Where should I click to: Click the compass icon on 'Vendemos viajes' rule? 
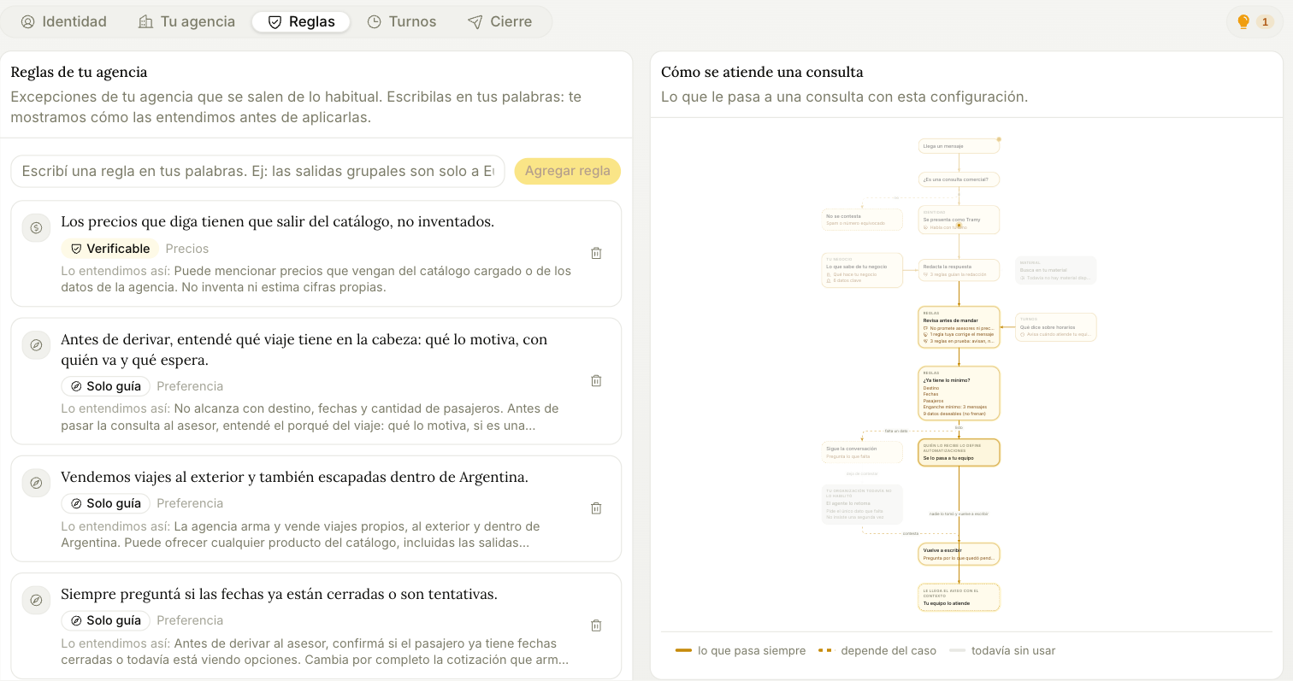[x=36, y=483]
